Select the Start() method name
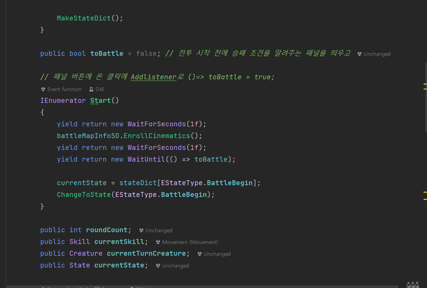427x288 pixels. pyautogui.click(x=100, y=101)
